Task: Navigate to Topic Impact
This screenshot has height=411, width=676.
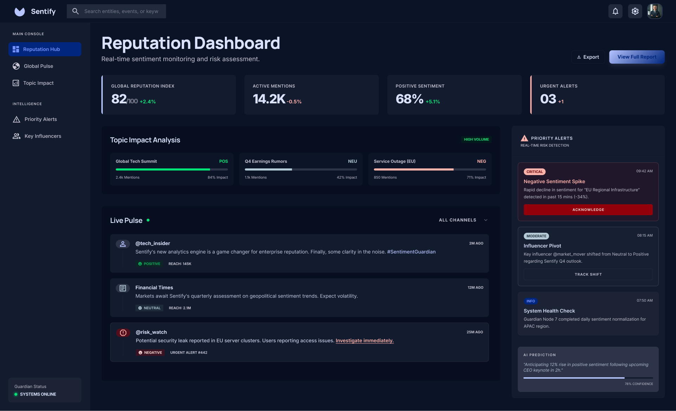Action: (45, 83)
